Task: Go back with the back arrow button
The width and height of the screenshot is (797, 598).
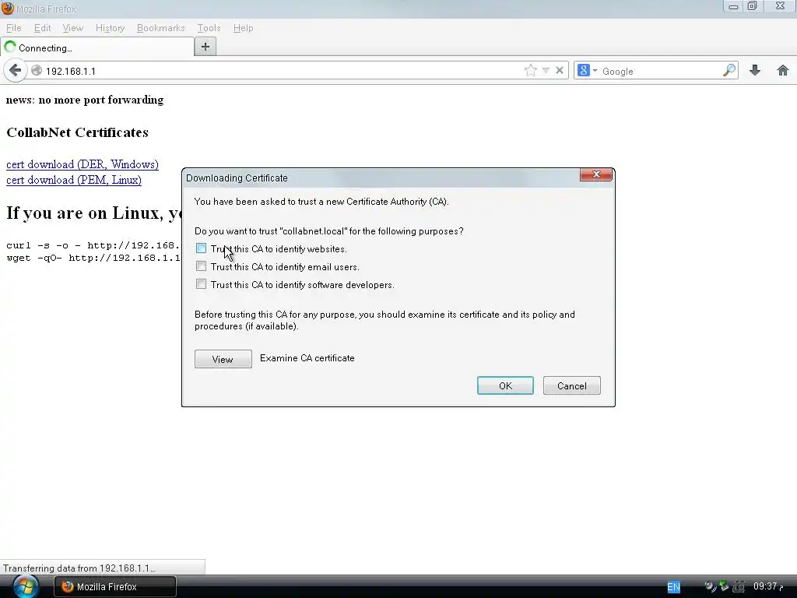Action: click(16, 70)
